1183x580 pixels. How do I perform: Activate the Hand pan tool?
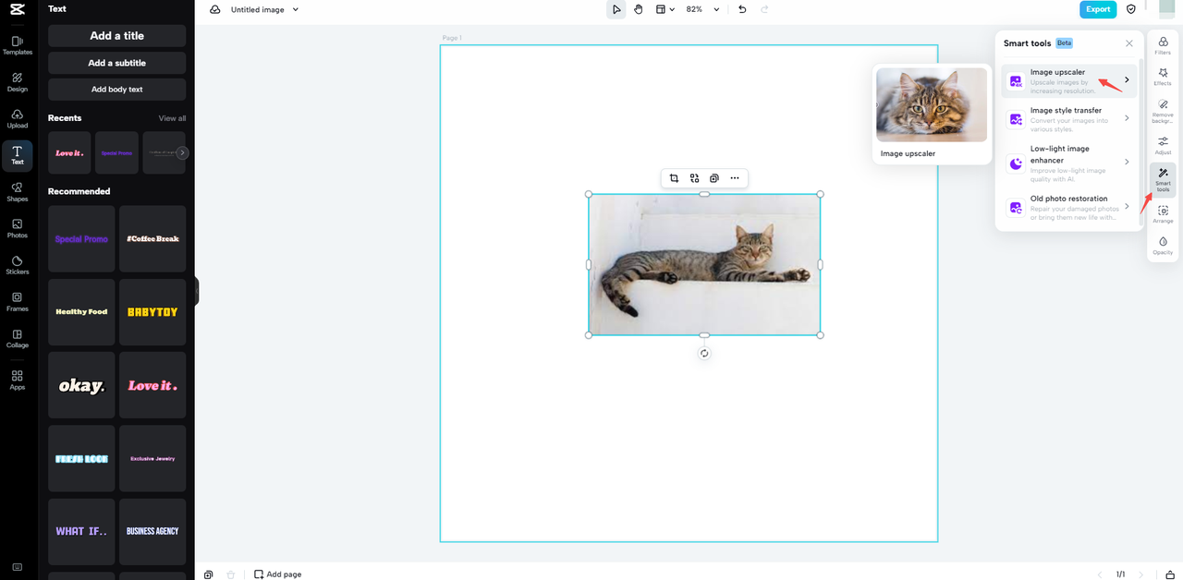(x=639, y=9)
